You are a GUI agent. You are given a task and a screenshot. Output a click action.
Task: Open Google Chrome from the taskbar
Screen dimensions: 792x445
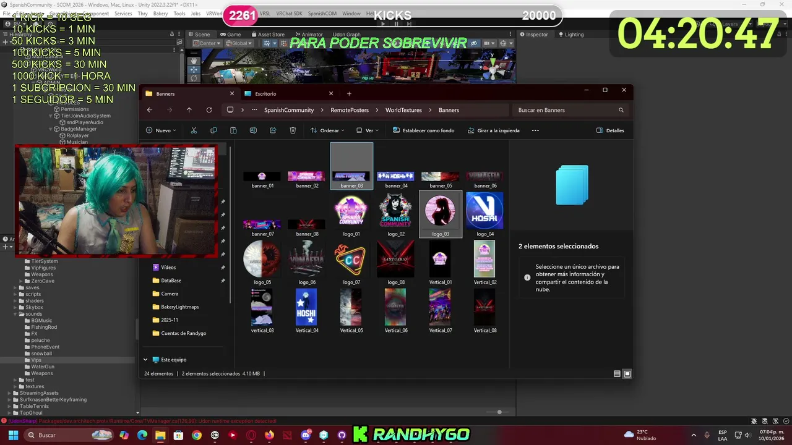pyautogui.click(x=197, y=435)
